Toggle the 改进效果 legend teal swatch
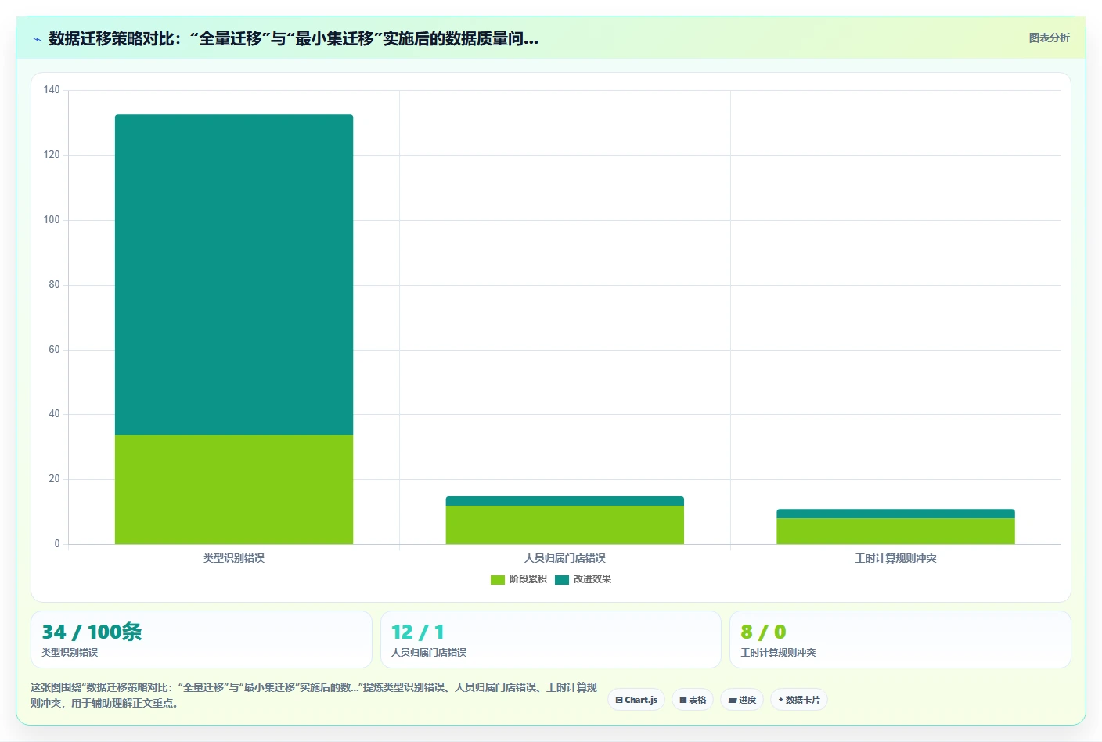Screen dimensions: 1102x742 point(562,580)
